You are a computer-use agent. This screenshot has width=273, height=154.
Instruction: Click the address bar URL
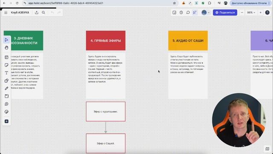point(66,3)
